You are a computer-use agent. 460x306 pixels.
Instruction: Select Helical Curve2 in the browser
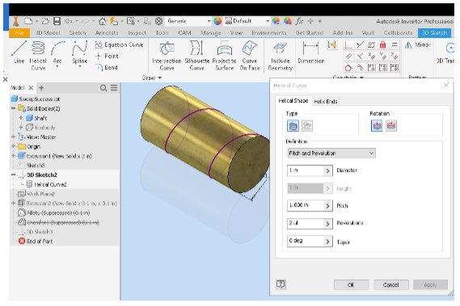click(x=47, y=184)
